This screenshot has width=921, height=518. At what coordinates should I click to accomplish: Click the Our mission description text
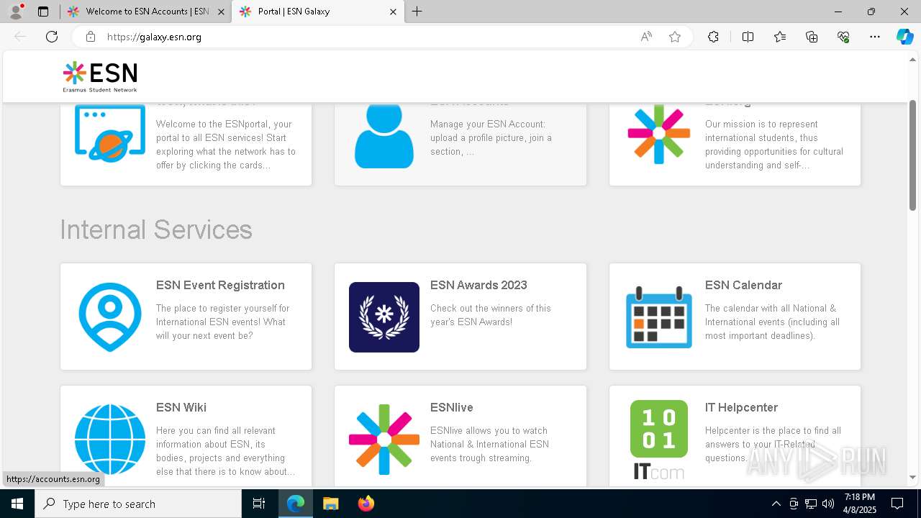point(774,145)
